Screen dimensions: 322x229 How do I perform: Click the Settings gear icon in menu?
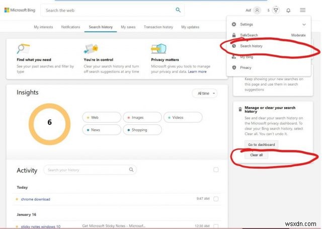point(234,24)
